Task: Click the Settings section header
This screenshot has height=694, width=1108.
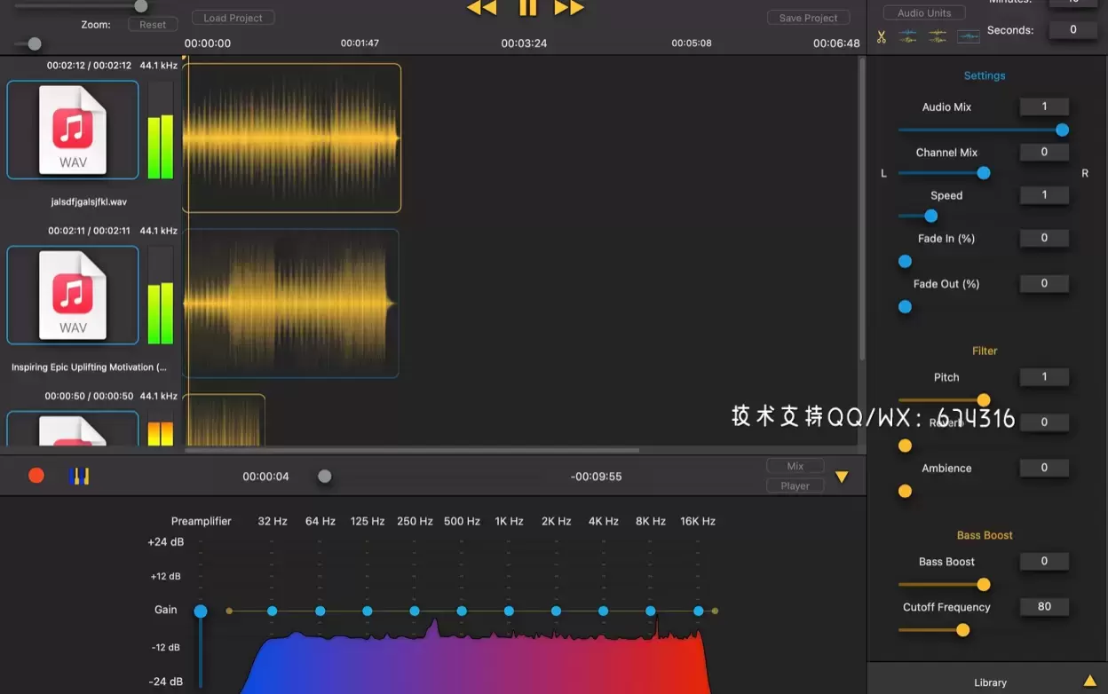Action: (985, 75)
